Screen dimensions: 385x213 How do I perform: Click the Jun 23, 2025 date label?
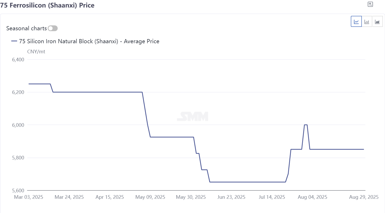point(231,197)
